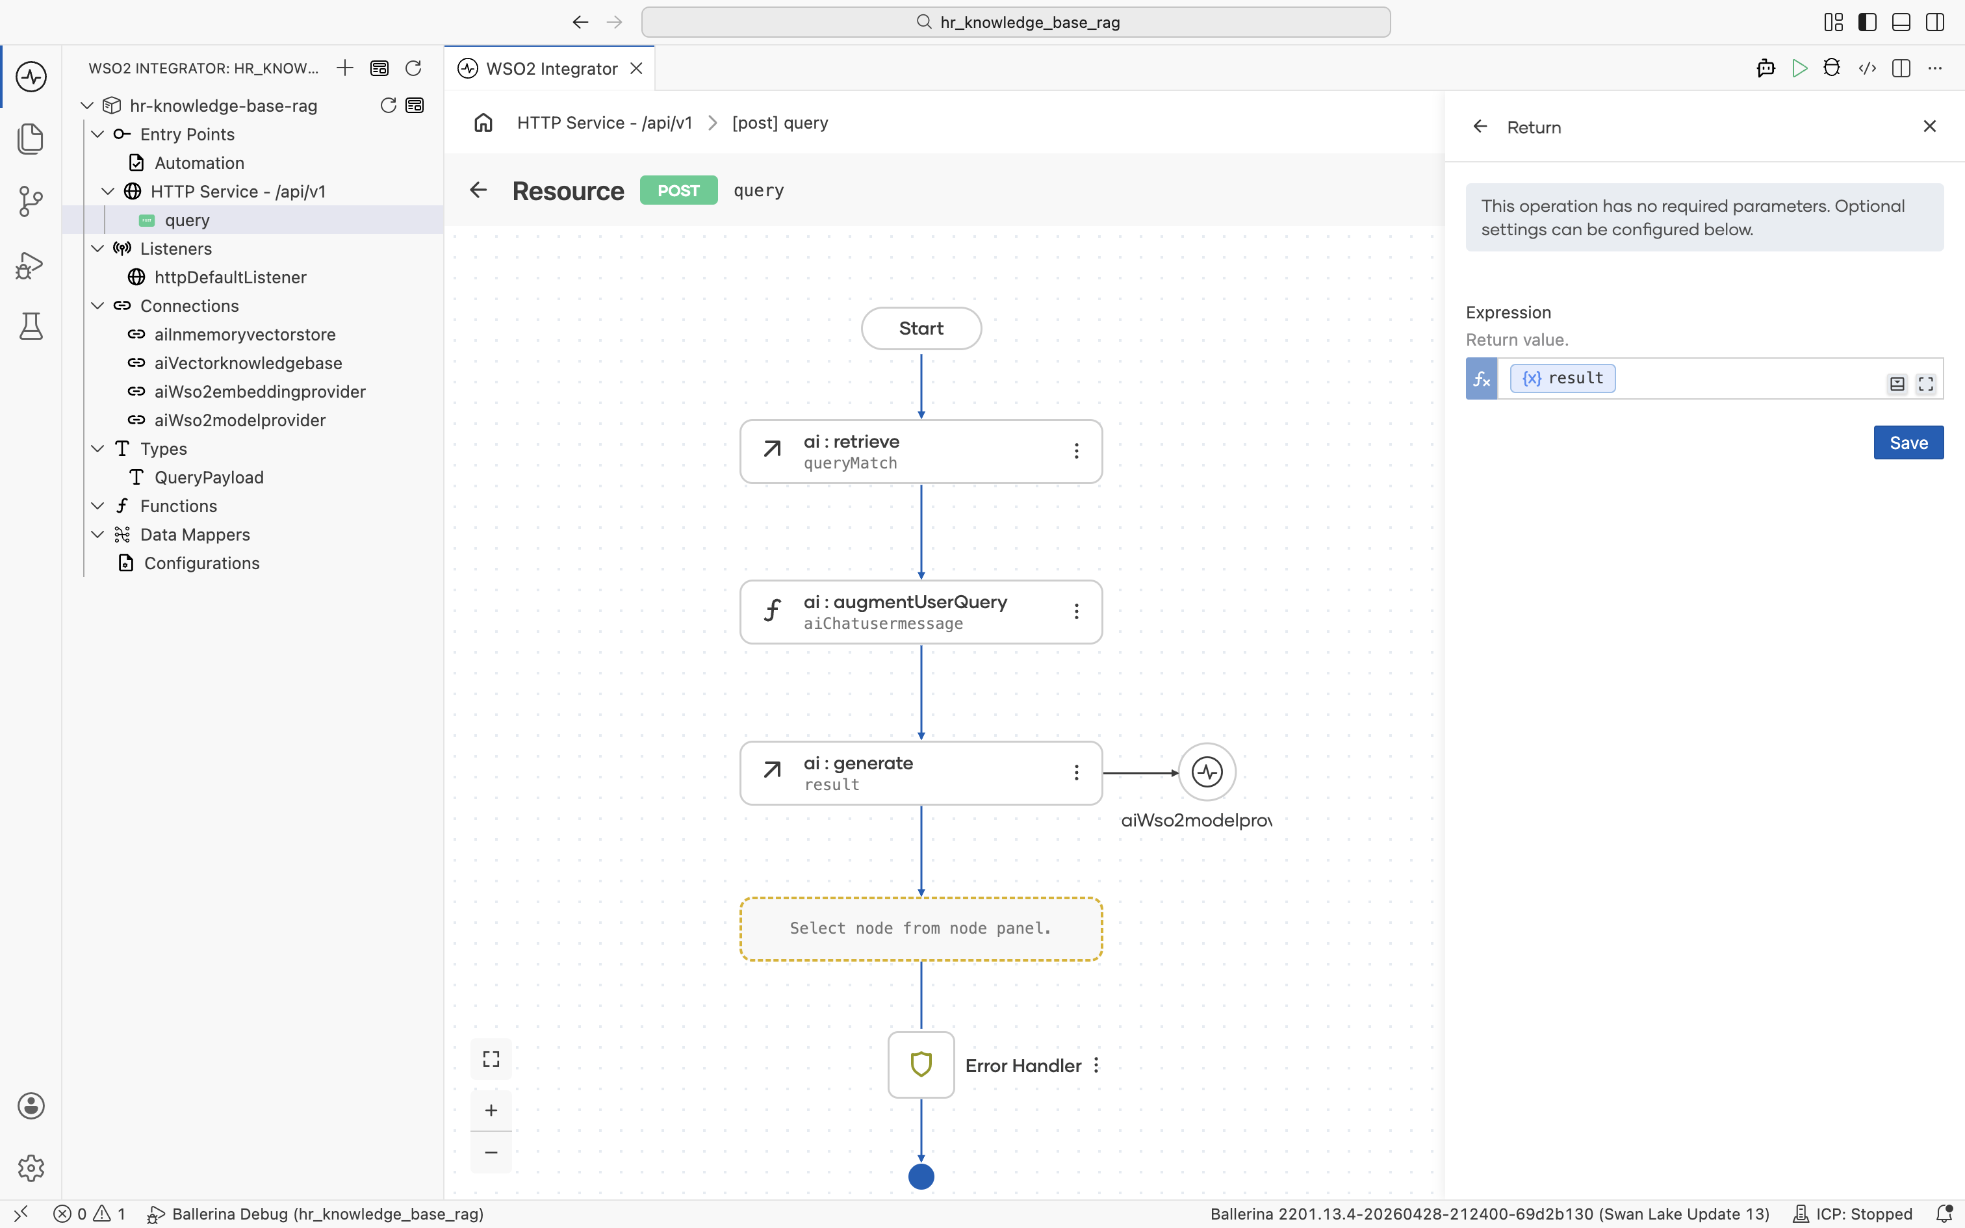Open the expression helper pane icon
Image resolution: width=1965 pixels, height=1228 pixels.
(x=1897, y=383)
